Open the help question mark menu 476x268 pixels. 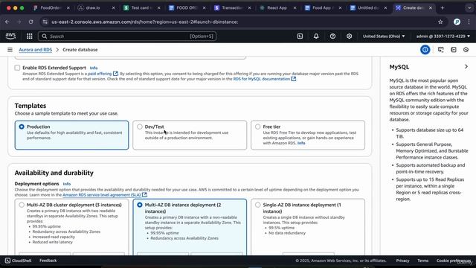[x=332, y=36]
